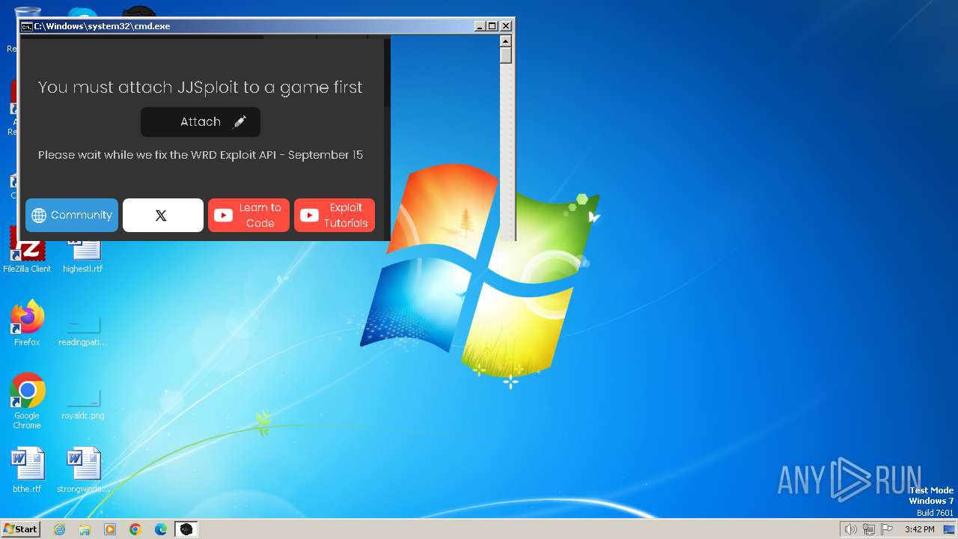
Task: Open Internet Explorer from the taskbar
Action: point(59,529)
